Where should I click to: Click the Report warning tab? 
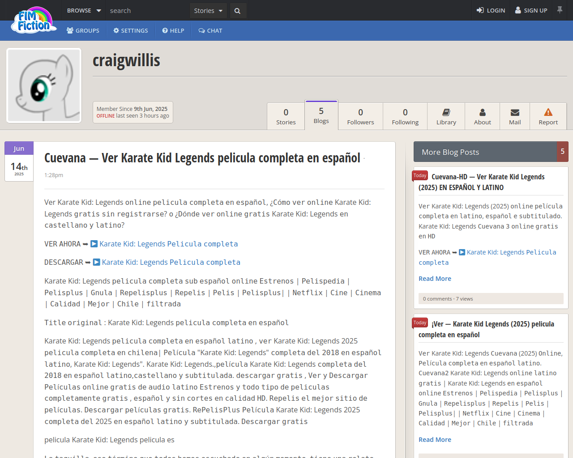[x=548, y=116]
